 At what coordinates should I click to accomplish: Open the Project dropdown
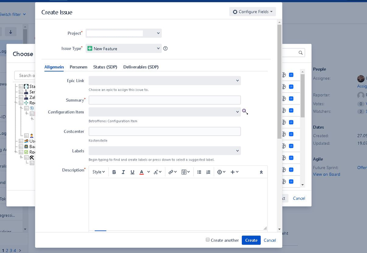(123, 33)
